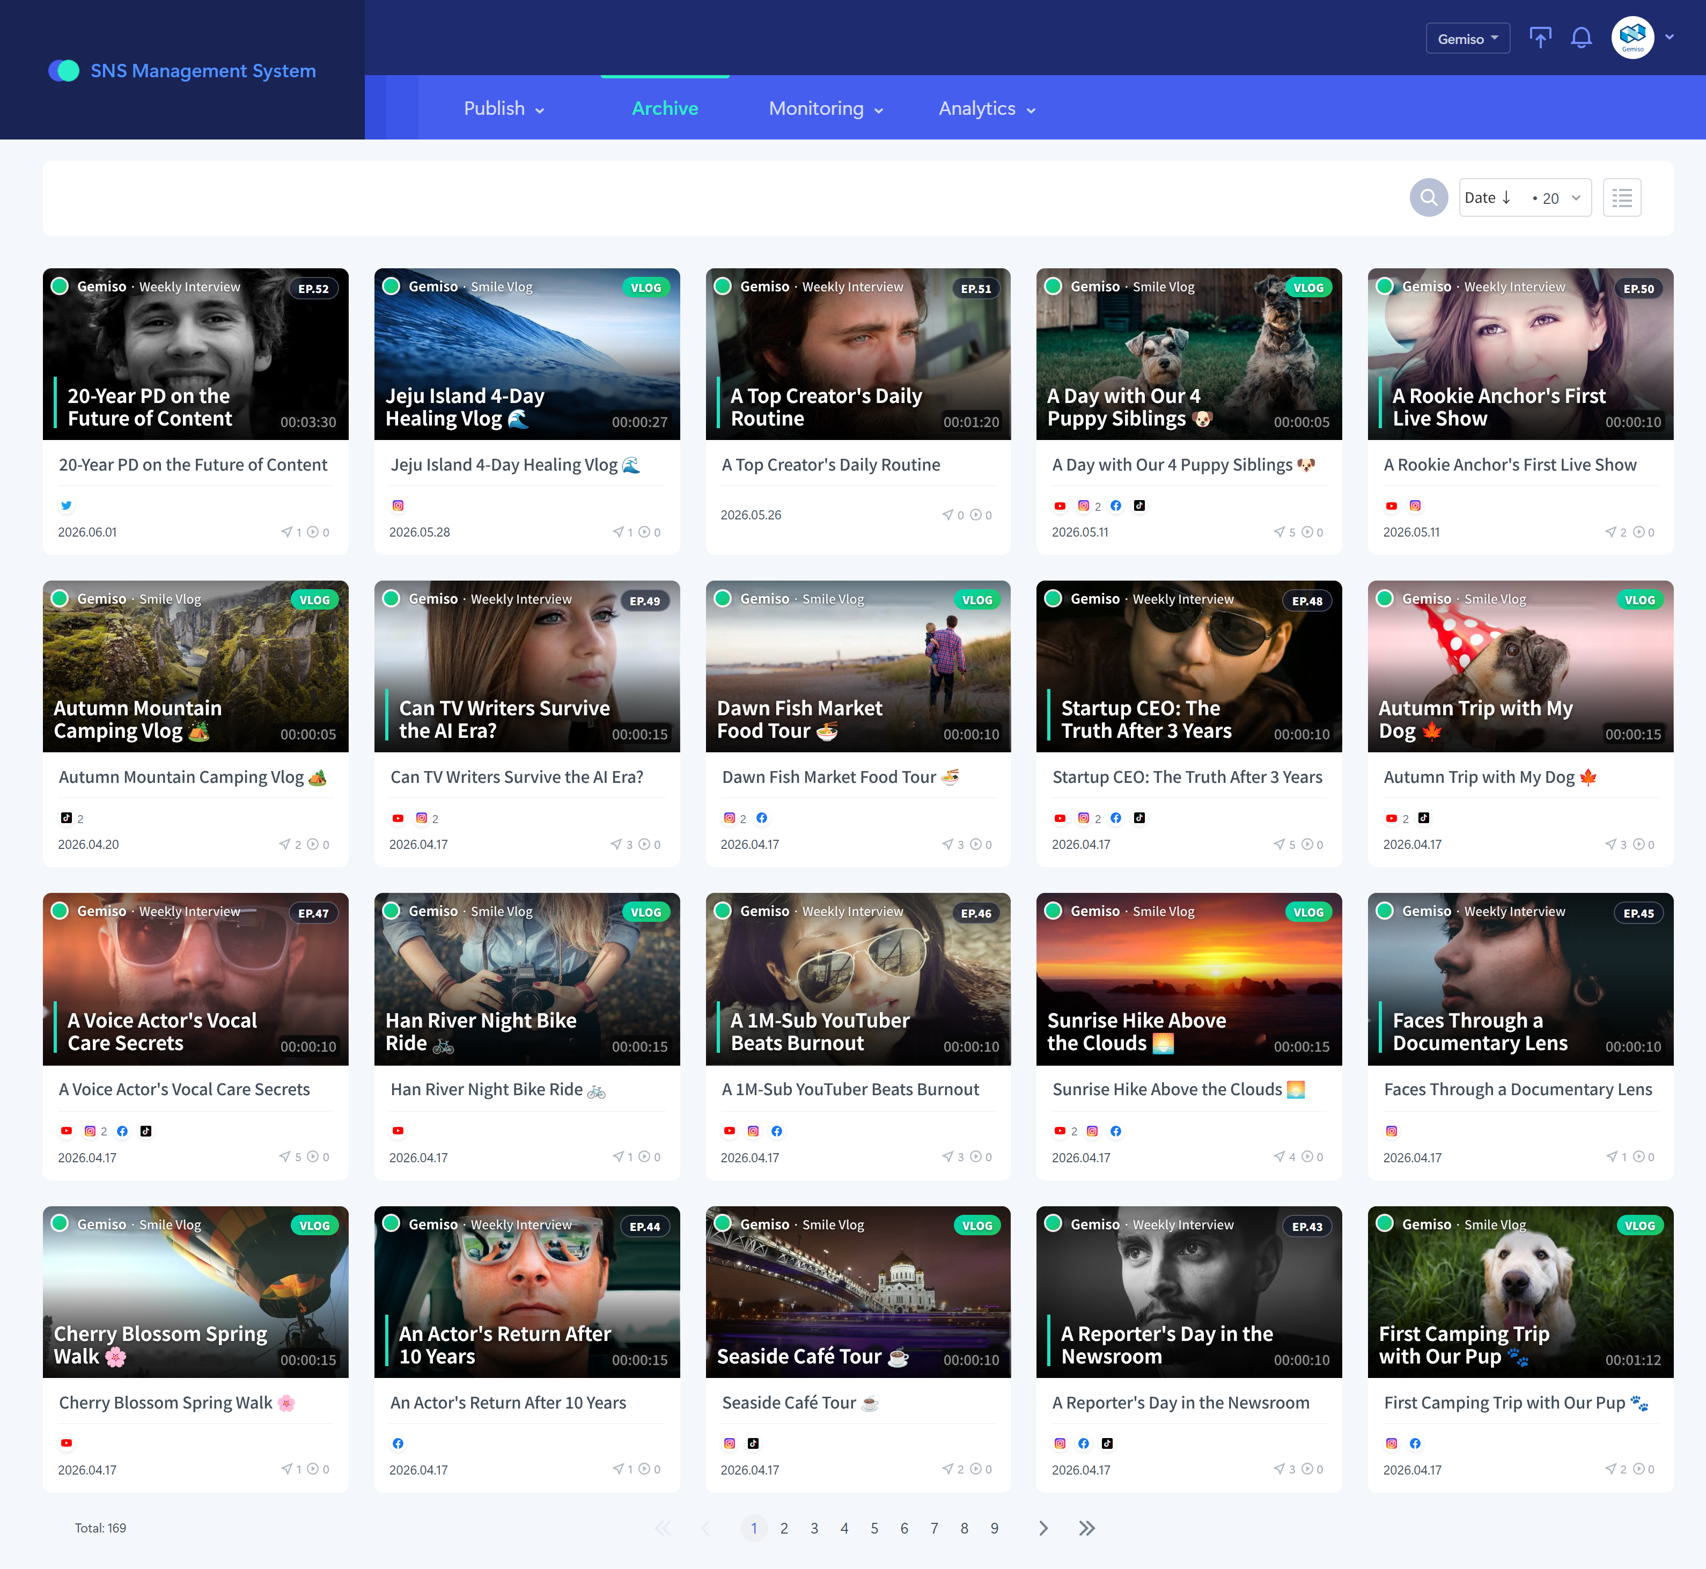Viewport: 1706px width, 1569px height.
Task: Click the Gemiso profile avatar
Action: point(1632,38)
